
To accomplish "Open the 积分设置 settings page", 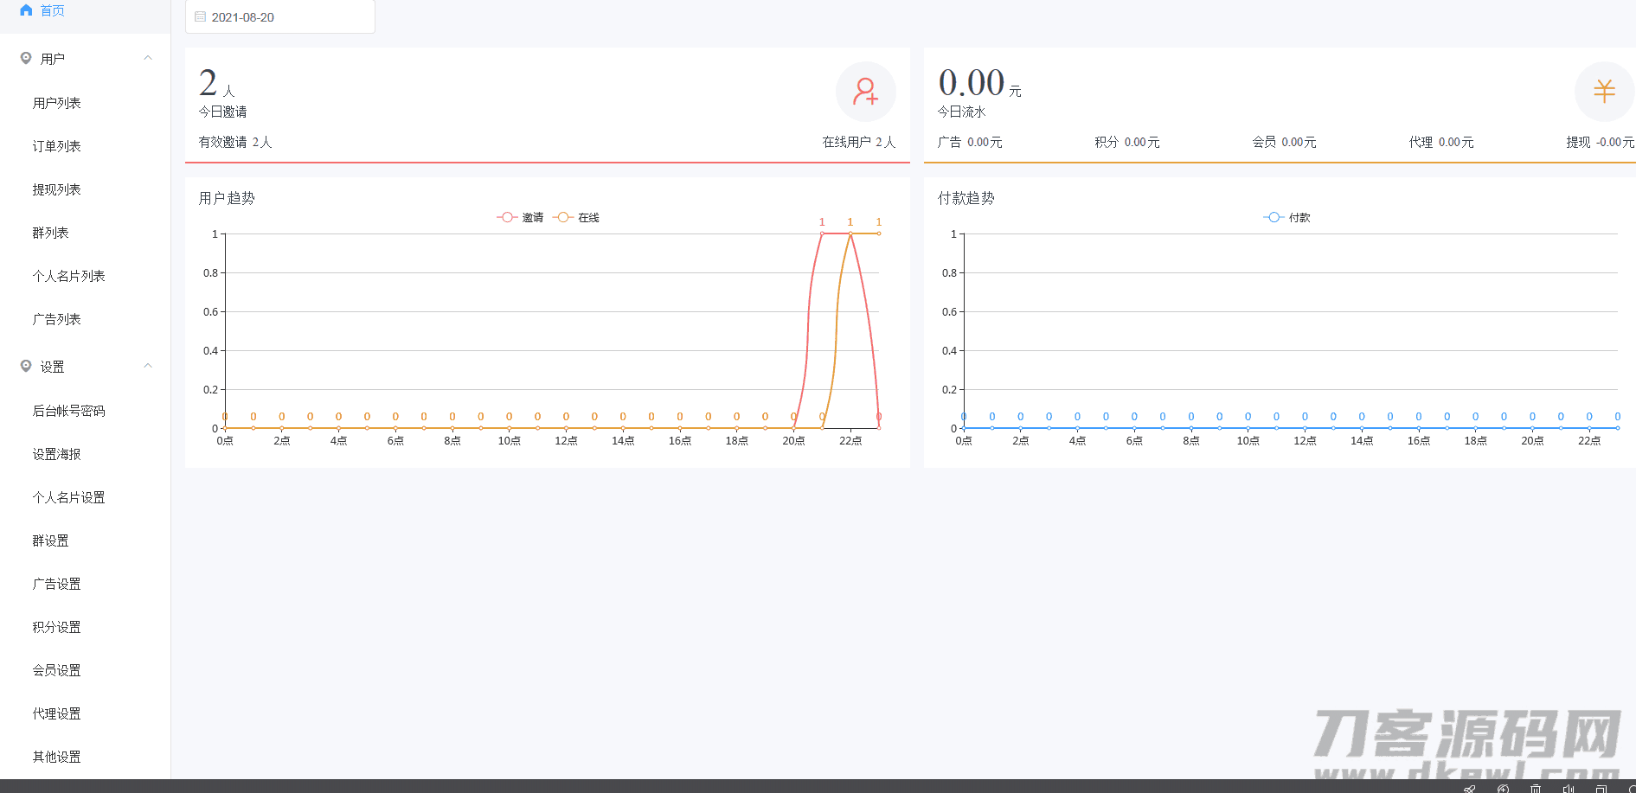I will (x=57, y=627).
